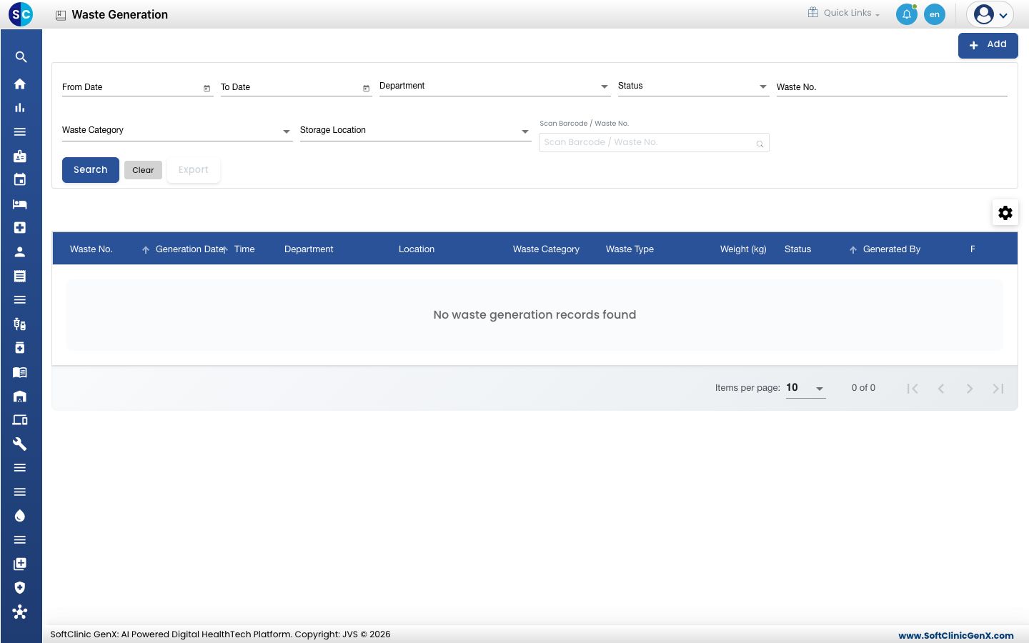Open the From Date calendar picker
This screenshot has width=1029, height=643.
click(x=207, y=88)
